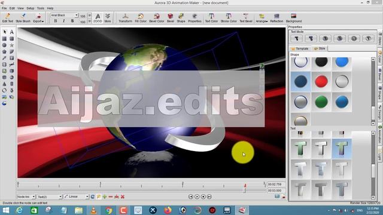The image size is (383, 215).
Task: Select the last text mode button
Action: pos(369,38)
